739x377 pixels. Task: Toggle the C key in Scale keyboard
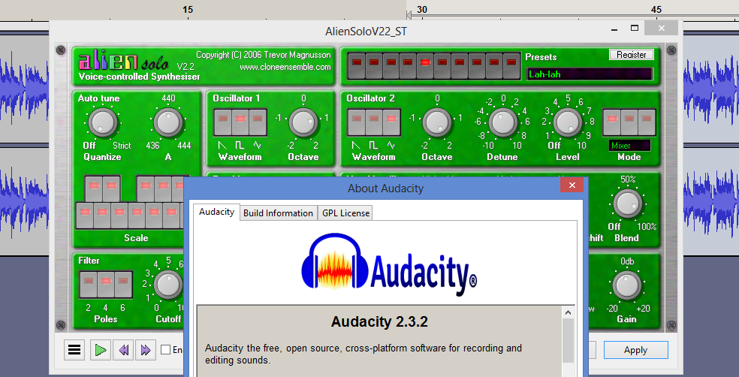coord(85,216)
